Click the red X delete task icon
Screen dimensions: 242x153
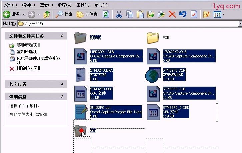(12, 69)
